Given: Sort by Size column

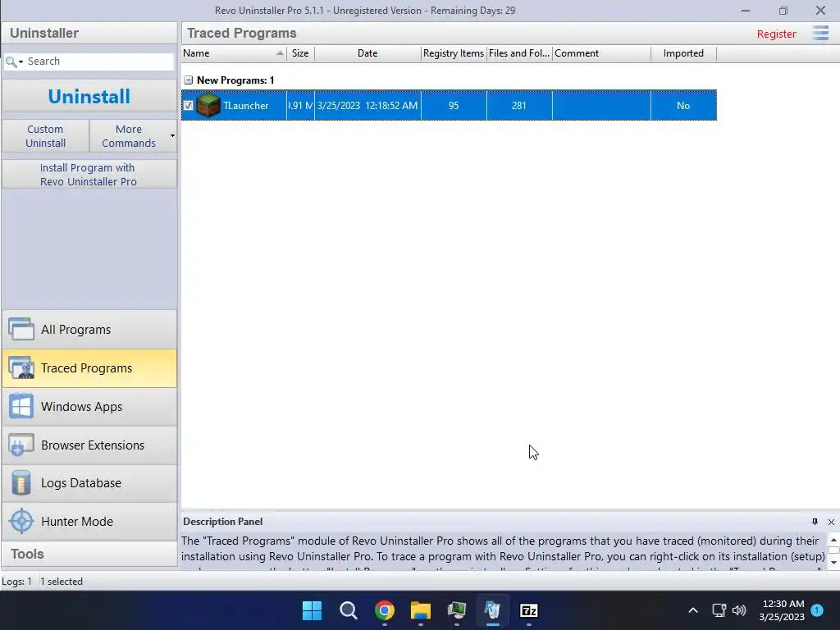Looking at the screenshot, I should coord(300,53).
